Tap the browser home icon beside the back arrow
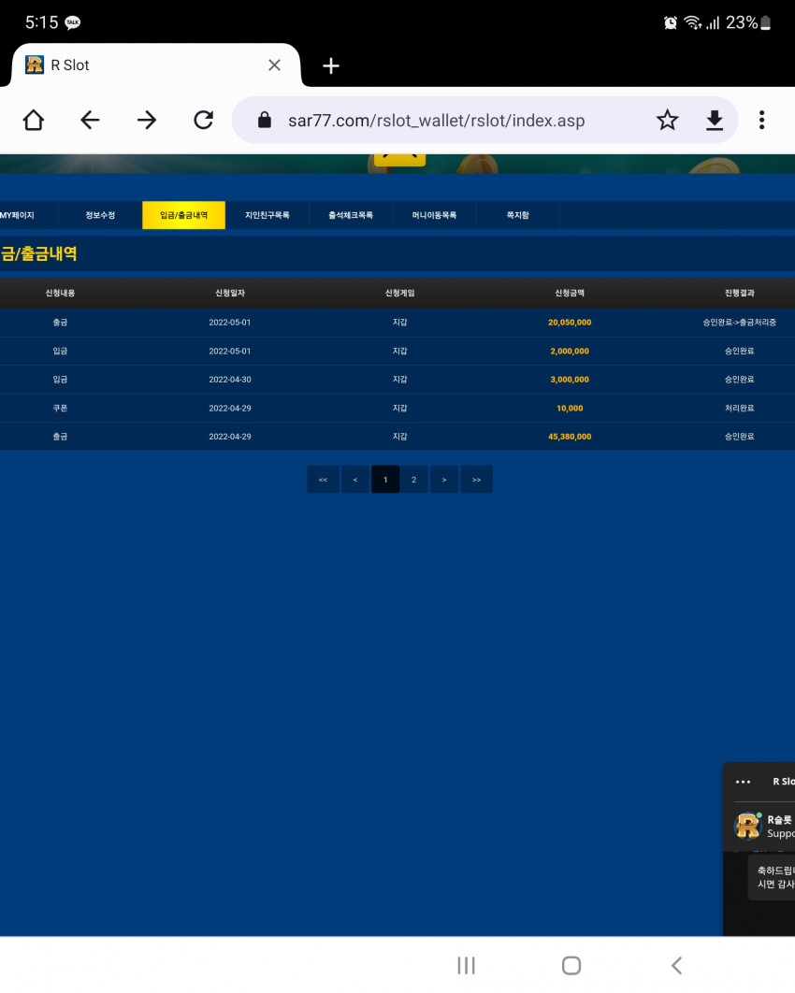The width and height of the screenshot is (795, 993). click(34, 120)
